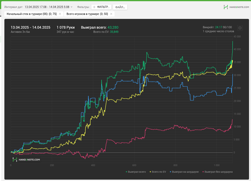Viewport: 251px width, 181px height.
Task: Click the 'Интервал дат:' label
Action: coord(14,7)
